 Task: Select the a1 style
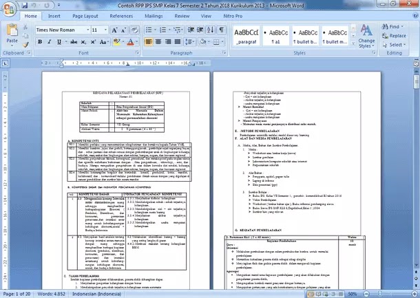click(276, 36)
